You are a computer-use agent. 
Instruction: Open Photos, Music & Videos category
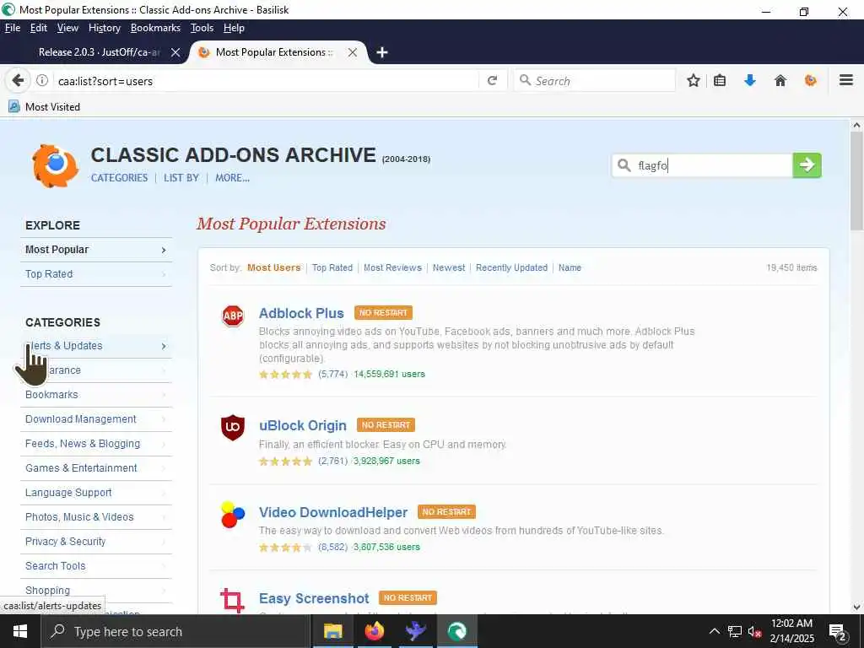click(96, 517)
